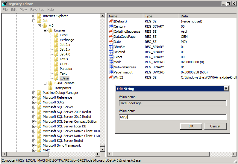Expand the Microsoft SDKs key
The image size is (238, 164).
[34, 102]
